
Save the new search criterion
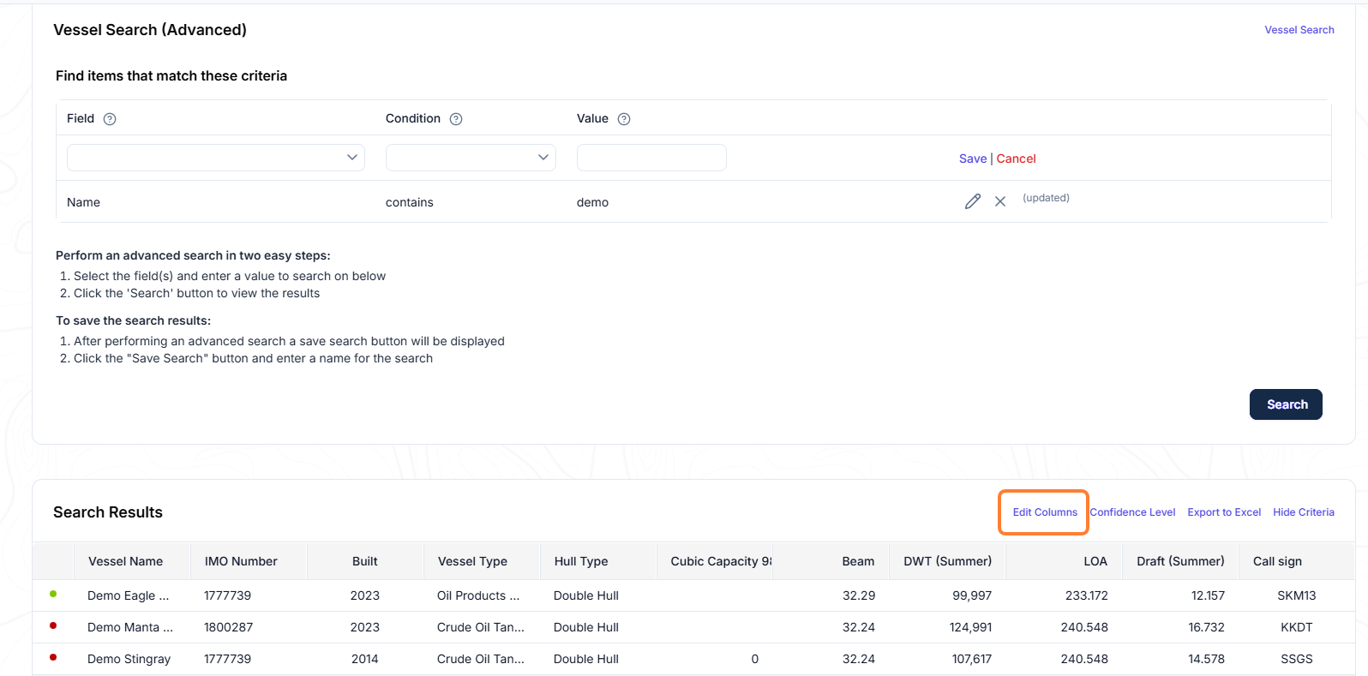973,159
